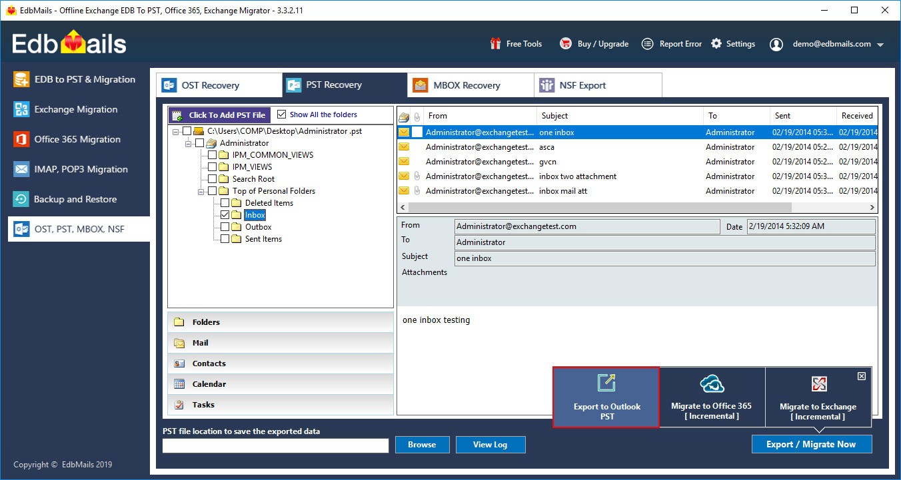Uncheck the Inbox folder checkbox
901x480 pixels.
(225, 215)
